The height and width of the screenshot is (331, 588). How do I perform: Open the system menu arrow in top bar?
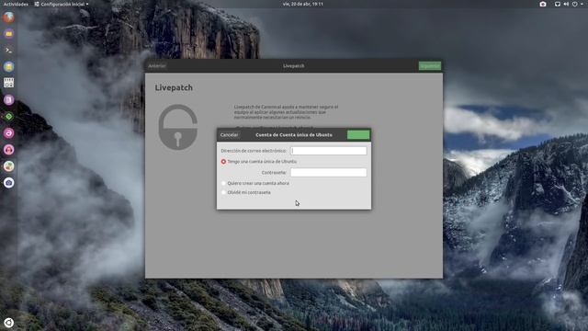click(582, 4)
